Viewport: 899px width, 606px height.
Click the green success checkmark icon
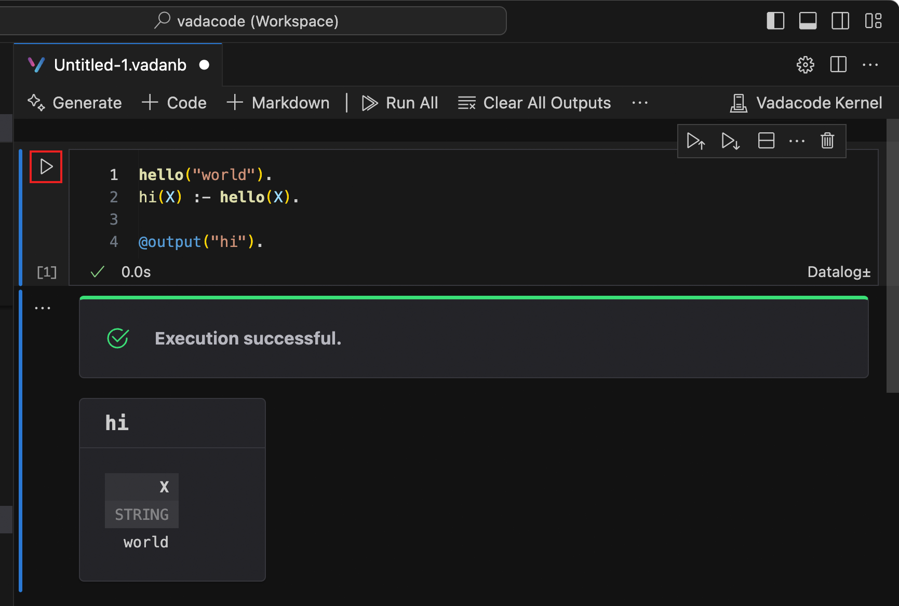(x=118, y=338)
